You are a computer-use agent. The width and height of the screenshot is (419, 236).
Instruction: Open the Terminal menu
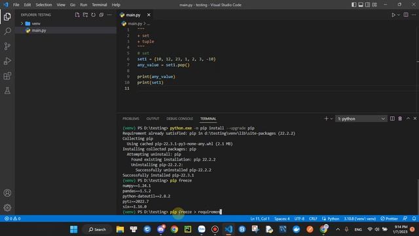click(x=99, y=5)
